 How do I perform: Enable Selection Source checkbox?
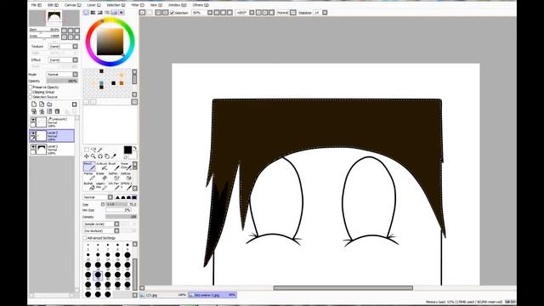pos(31,97)
